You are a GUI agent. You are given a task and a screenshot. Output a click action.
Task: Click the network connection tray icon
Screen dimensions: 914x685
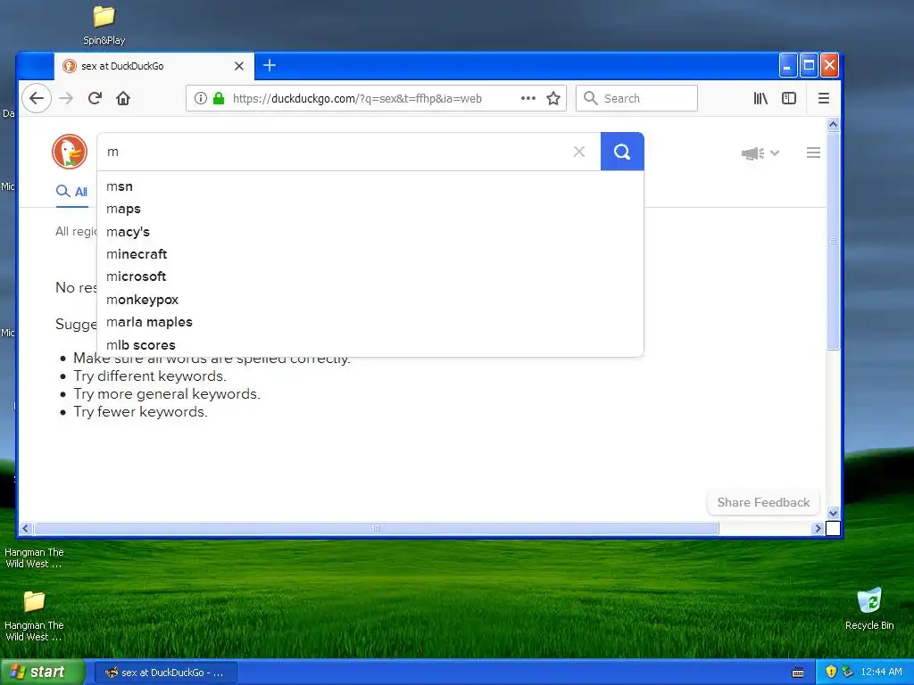(847, 672)
